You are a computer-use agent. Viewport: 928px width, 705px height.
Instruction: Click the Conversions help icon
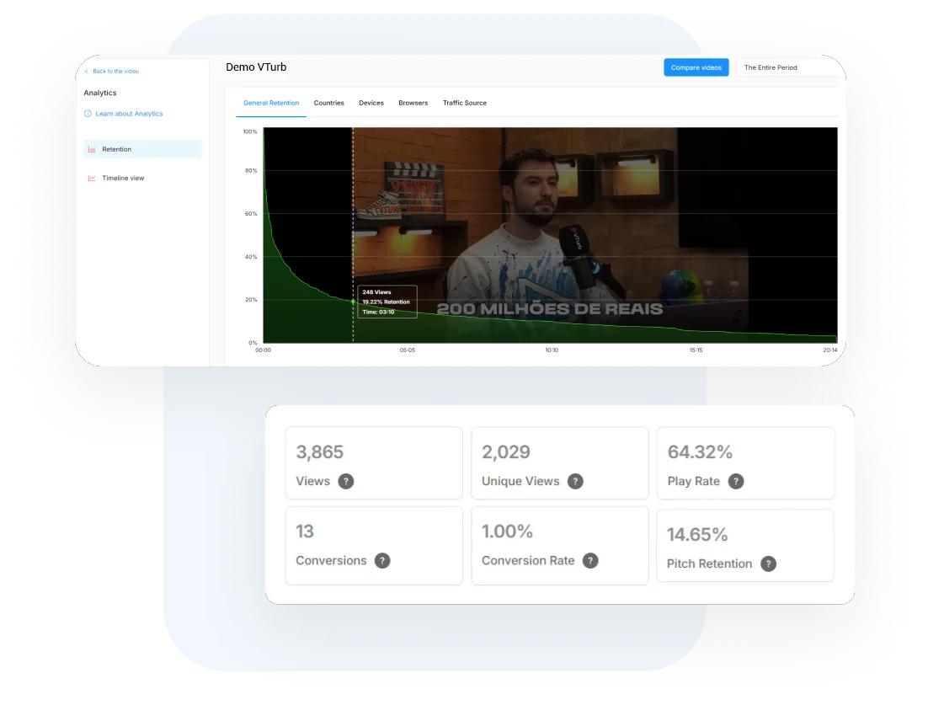(x=382, y=561)
